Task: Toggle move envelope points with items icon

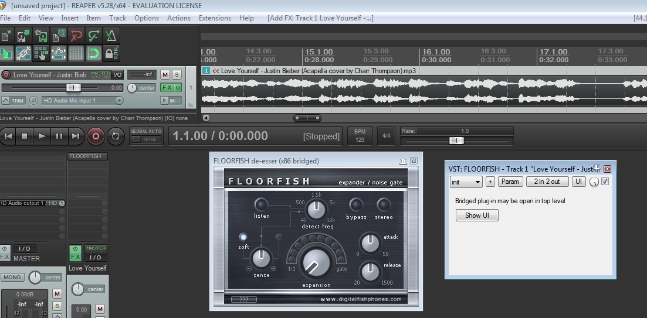Action: click(59, 53)
